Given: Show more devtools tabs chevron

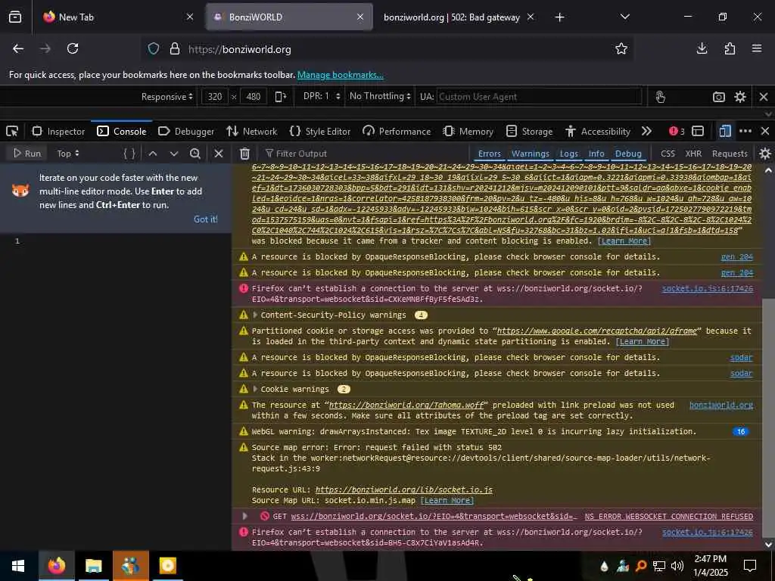Looking at the screenshot, I should click(646, 131).
